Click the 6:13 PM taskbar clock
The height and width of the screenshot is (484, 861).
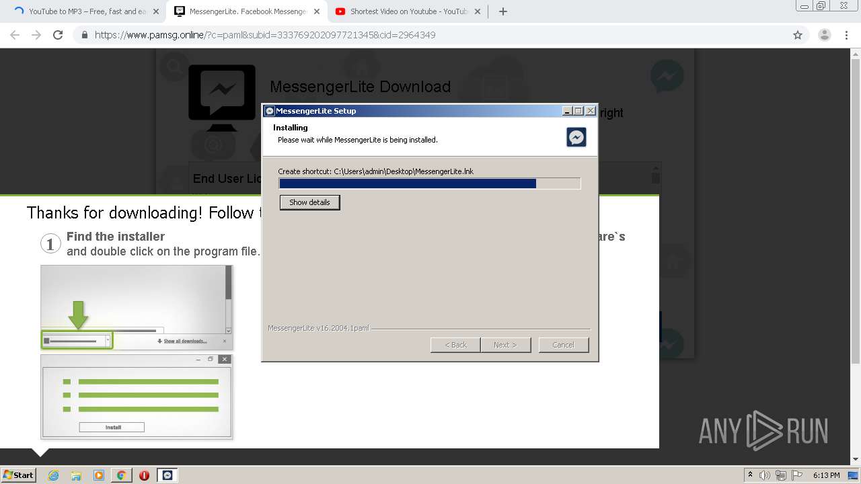[826, 475]
